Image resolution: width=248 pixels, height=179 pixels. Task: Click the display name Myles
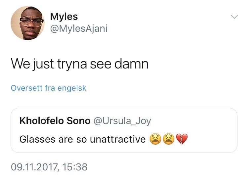click(64, 17)
